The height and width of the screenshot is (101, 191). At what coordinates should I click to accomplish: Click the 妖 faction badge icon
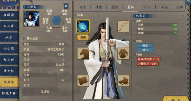click(x=66, y=6)
